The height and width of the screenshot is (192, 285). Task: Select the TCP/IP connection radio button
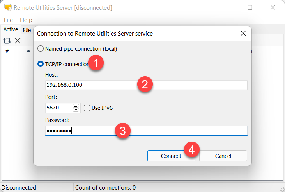tap(41, 64)
